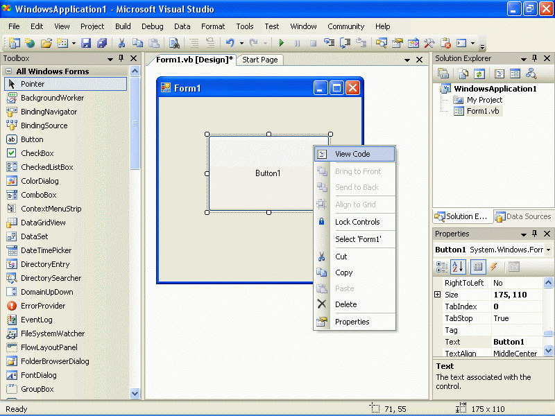This screenshot has width=555, height=416.
Task: Switch Properties grid to Alphabetical view
Action: [x=458, y=267]
